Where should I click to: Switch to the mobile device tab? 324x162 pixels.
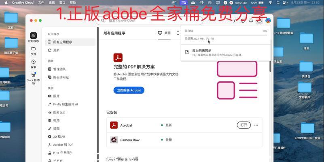[x=178, y=33]
